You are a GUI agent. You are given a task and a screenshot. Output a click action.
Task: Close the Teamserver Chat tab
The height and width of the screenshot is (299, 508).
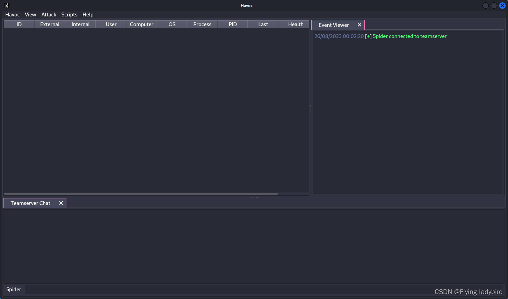(61, 203)
